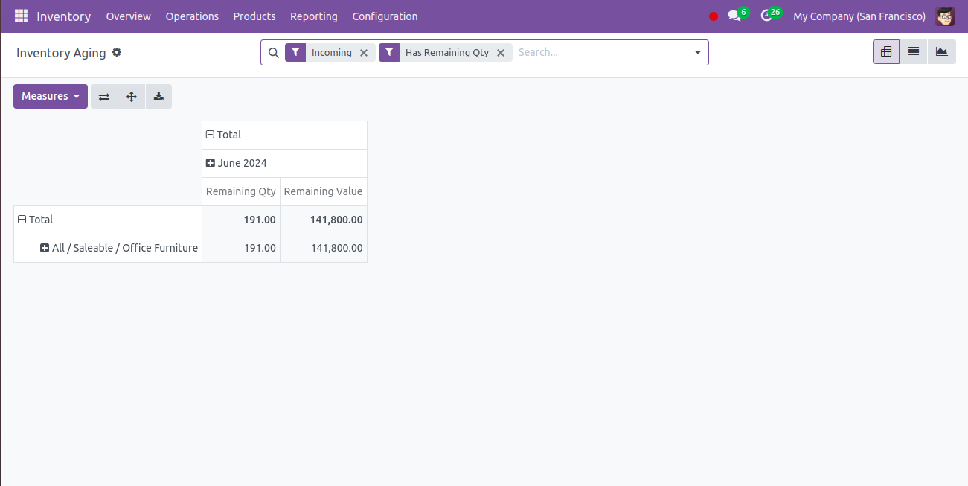Click the search magnifier icon

[273, 53]
